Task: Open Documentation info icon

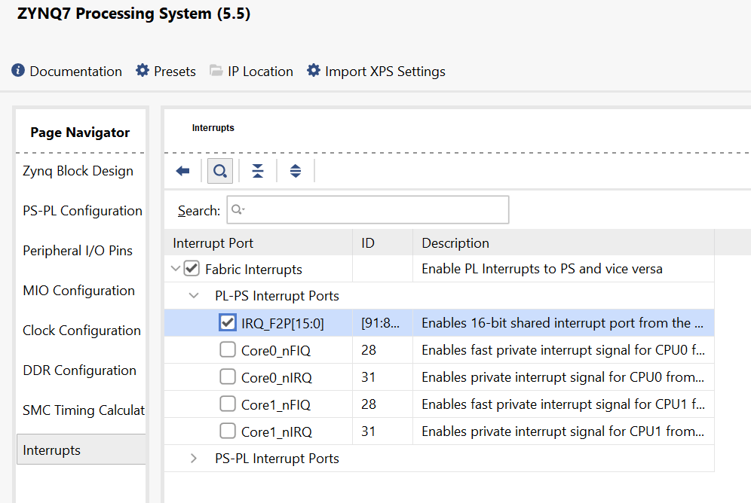Action: 18,70
